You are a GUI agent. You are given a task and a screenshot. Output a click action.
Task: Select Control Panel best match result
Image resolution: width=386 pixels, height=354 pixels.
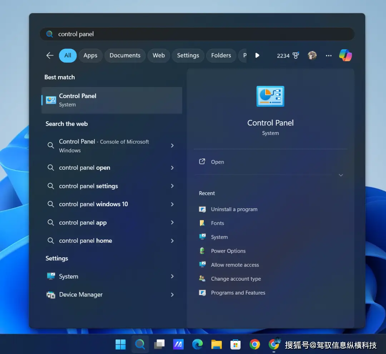tap(112, 100)
